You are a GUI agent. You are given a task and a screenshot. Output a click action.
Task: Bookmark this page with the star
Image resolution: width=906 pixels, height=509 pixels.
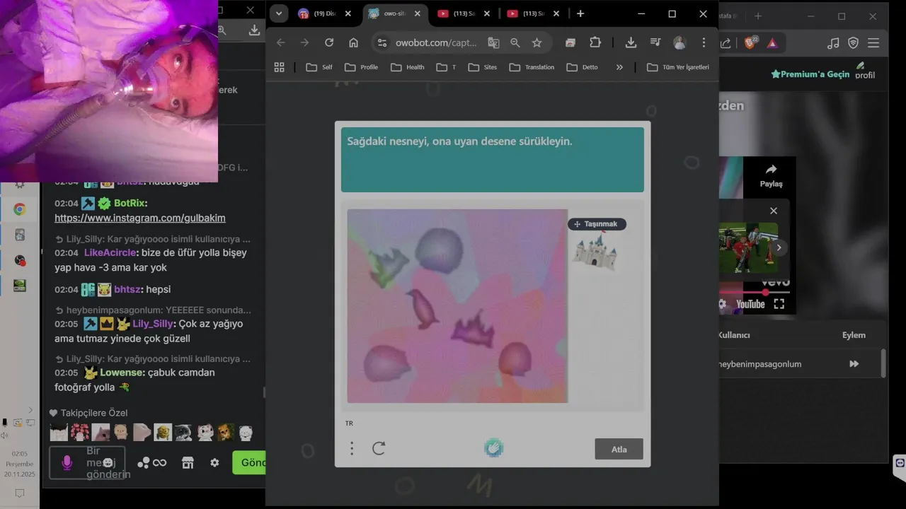[537, 42]
